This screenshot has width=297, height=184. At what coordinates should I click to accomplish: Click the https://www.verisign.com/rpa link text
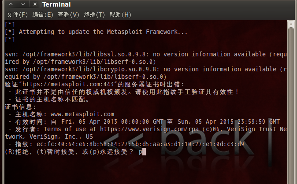(x=149, y=129)
